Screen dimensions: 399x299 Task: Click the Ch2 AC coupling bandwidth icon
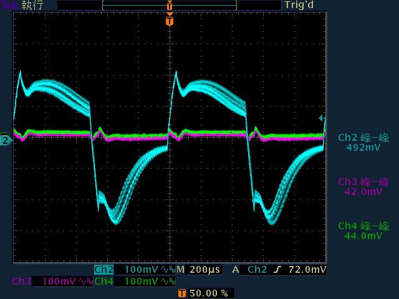pyautogui.click(x=167, y=270)
